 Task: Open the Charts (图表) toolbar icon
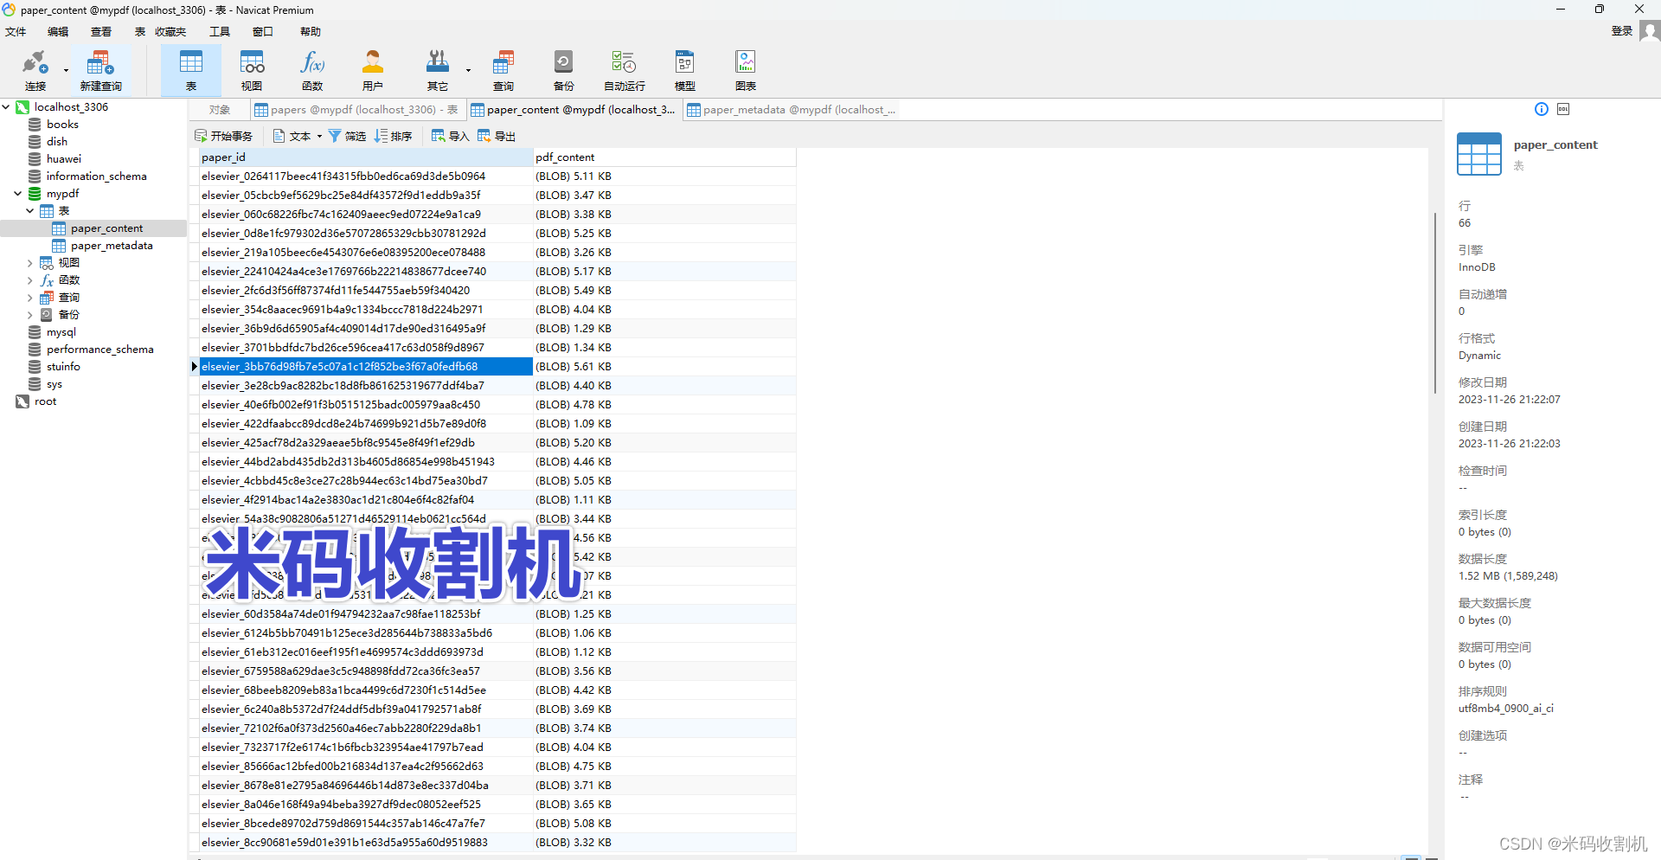(x=746, y=70)
